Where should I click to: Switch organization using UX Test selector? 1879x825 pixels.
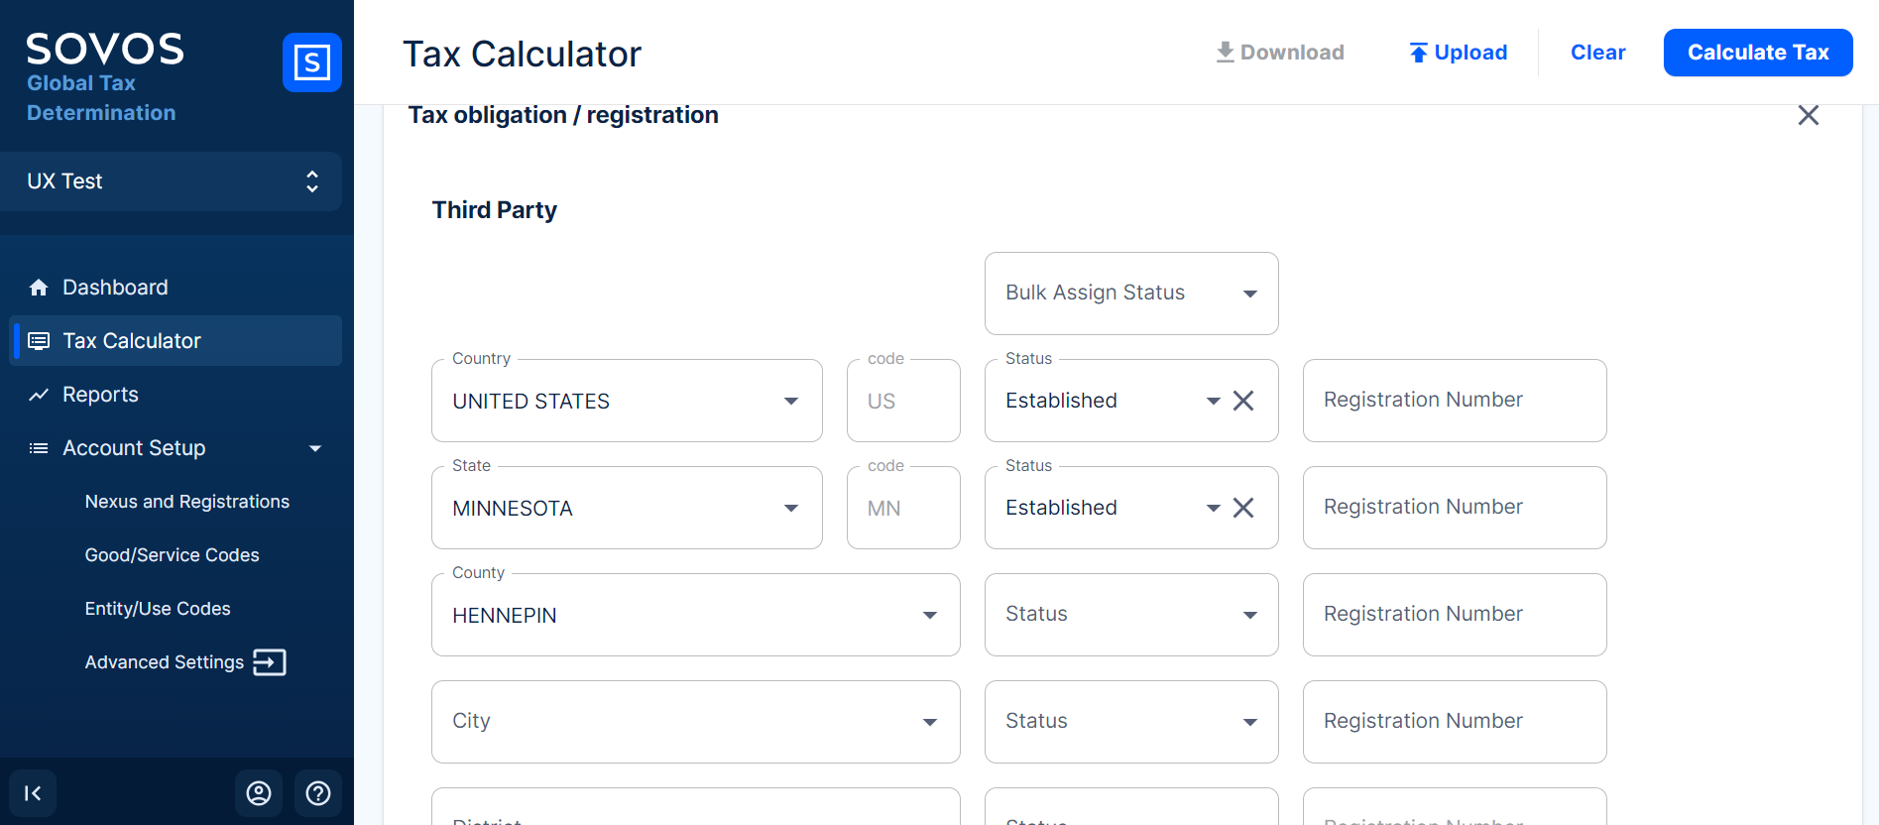172,181
